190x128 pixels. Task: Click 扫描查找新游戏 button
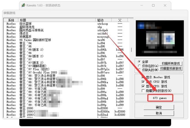pos(171,69)
